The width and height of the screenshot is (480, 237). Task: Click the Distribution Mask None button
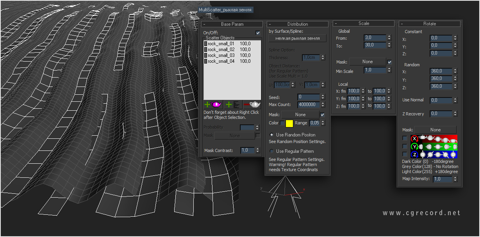(300, 115)
